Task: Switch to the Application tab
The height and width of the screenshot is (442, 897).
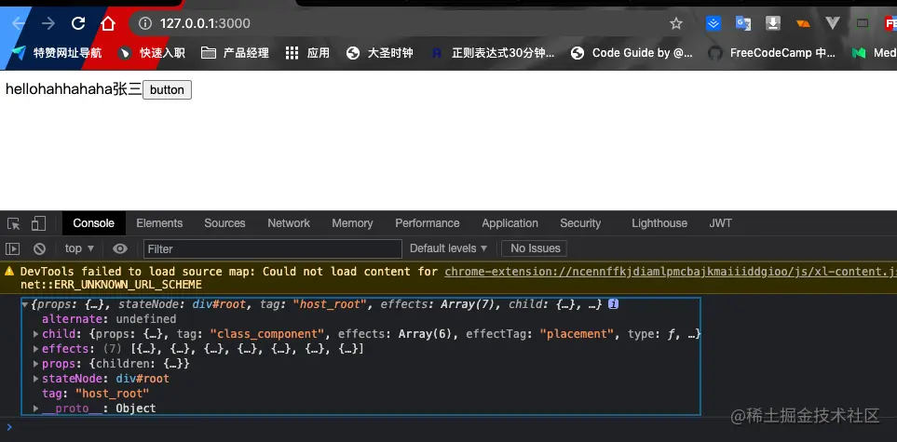Action: [x=510, y=223]
